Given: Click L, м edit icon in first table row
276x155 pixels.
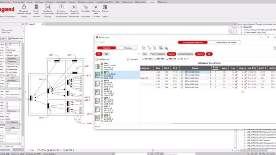Looking at the screenshot, I should (x=236, y=72).
